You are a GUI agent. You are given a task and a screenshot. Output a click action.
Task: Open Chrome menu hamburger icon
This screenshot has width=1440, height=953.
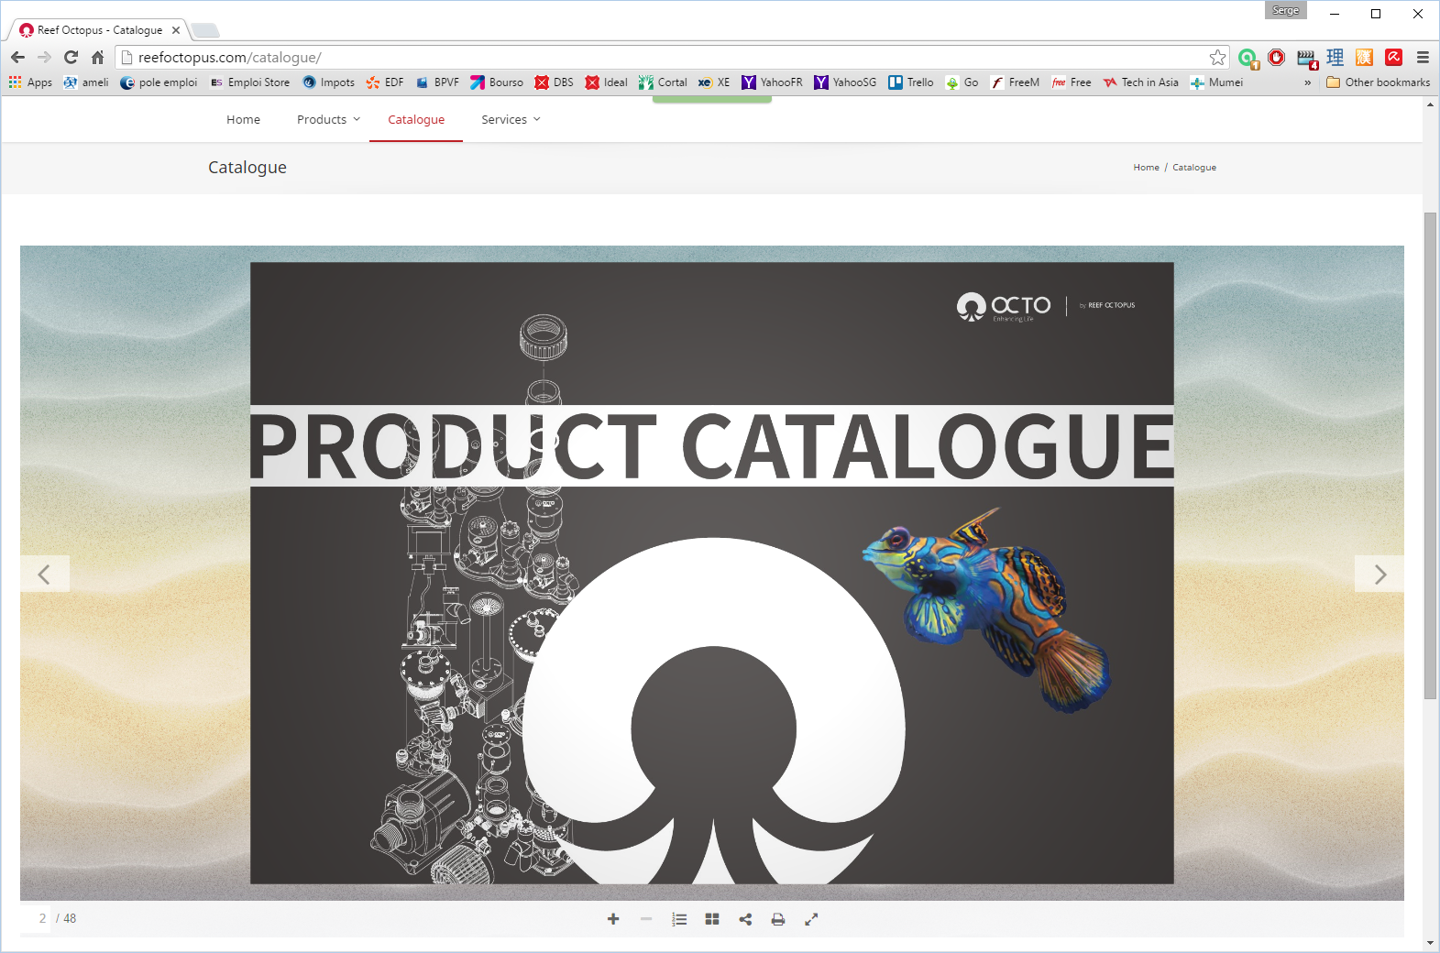(1423, 57)
